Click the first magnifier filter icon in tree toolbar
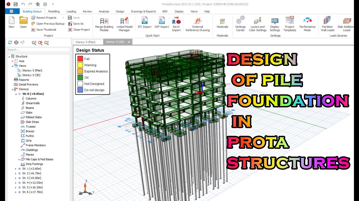This screenshot has height=201, width=359. [34, 43]
